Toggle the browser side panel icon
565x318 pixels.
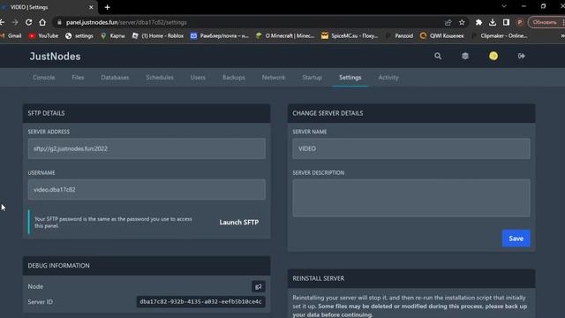(x=506, y=22)
